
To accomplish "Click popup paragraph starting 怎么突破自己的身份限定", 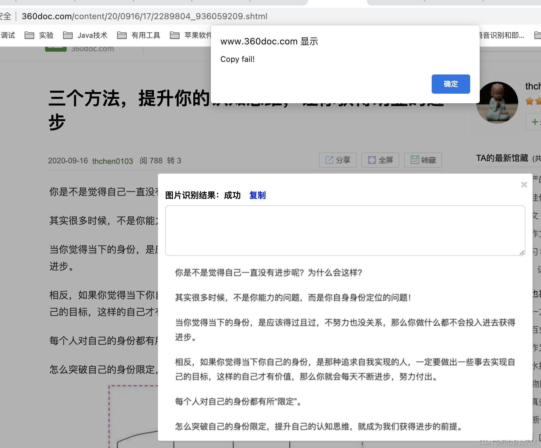I will pos(320,426).
